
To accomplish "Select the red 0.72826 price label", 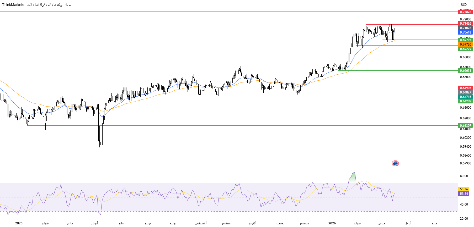I will 466,12.
